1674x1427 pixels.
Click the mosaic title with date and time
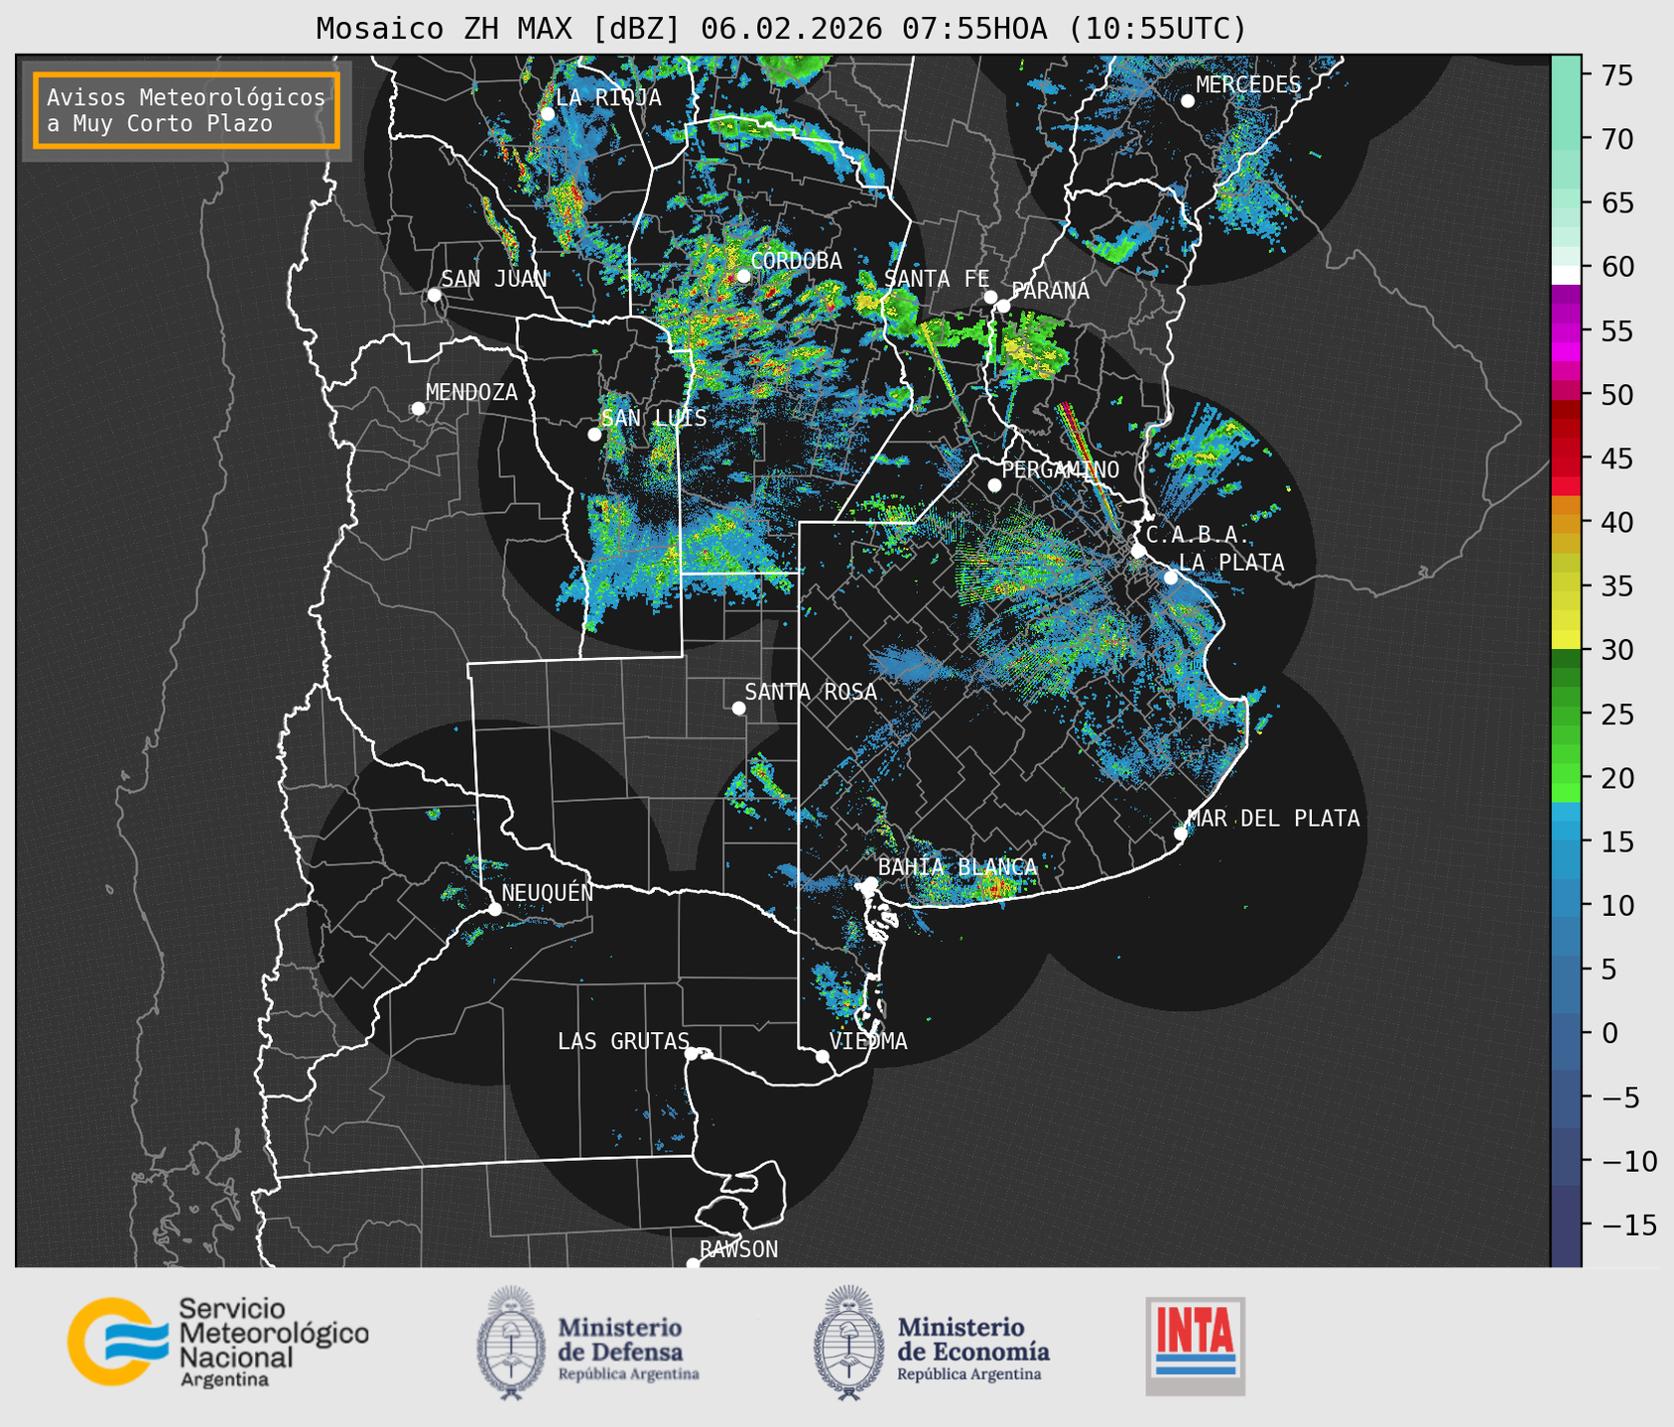click(781, 29)
